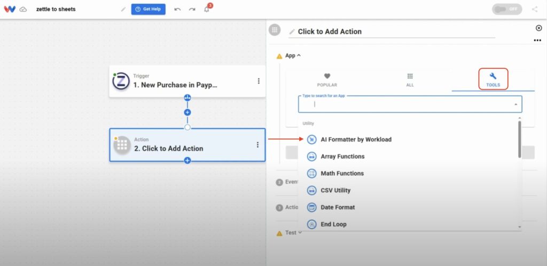Viewport: 547px width, 266px height.
Task: Undo the last change
Action: [177, 10]
